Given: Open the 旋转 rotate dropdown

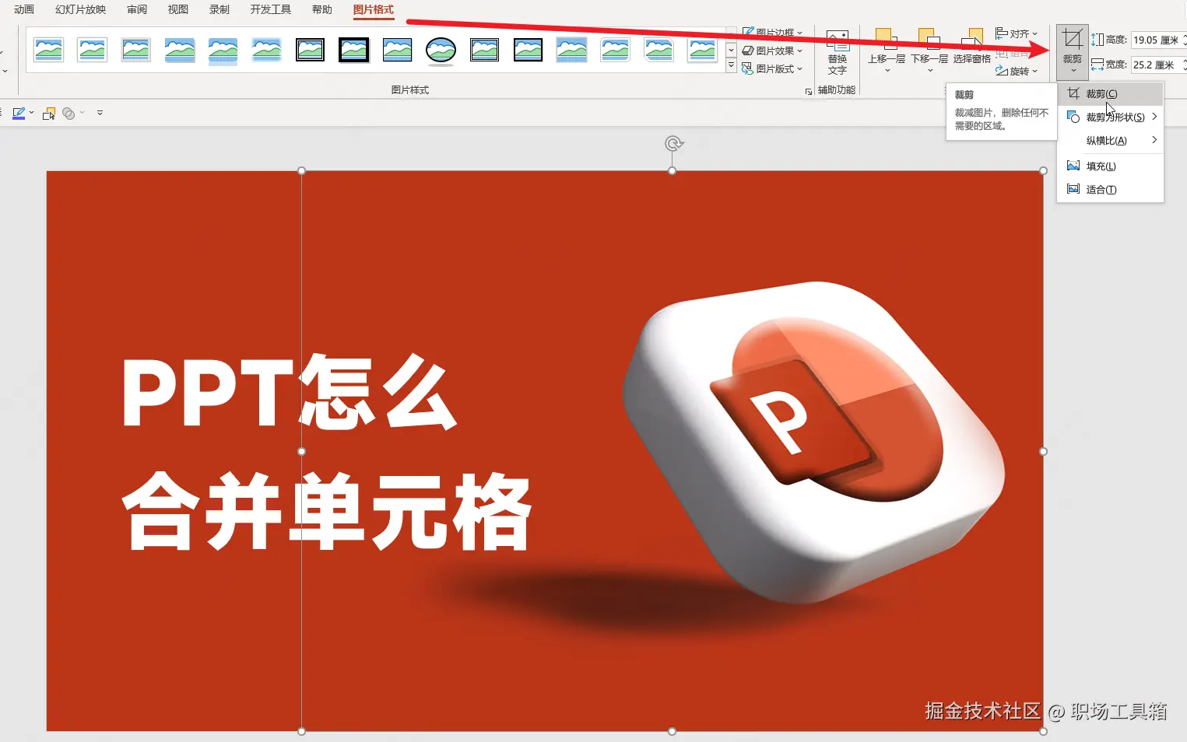Looking at the screenshot, I should tap(1017, 71).
